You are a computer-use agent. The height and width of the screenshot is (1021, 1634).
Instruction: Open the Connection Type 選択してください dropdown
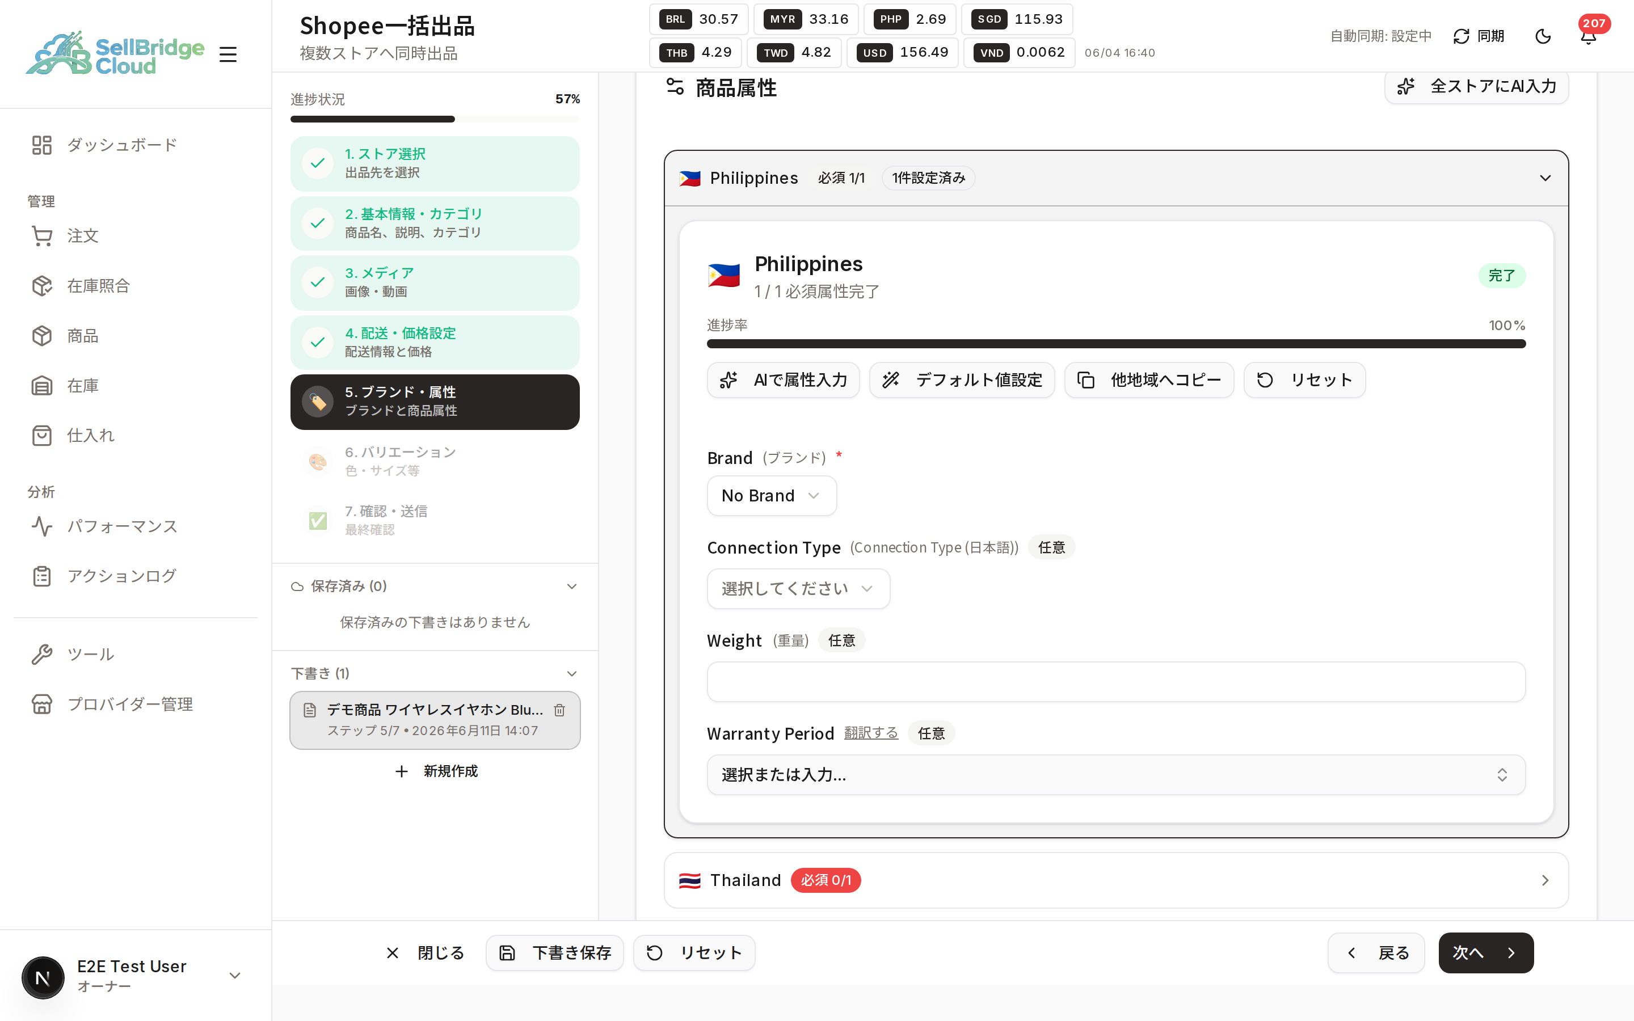798,589
